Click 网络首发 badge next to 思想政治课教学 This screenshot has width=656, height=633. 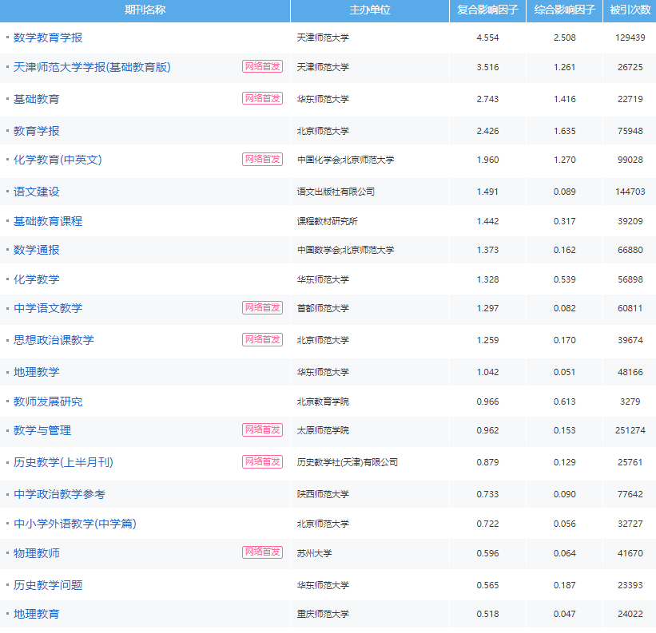tap(262, 339)
